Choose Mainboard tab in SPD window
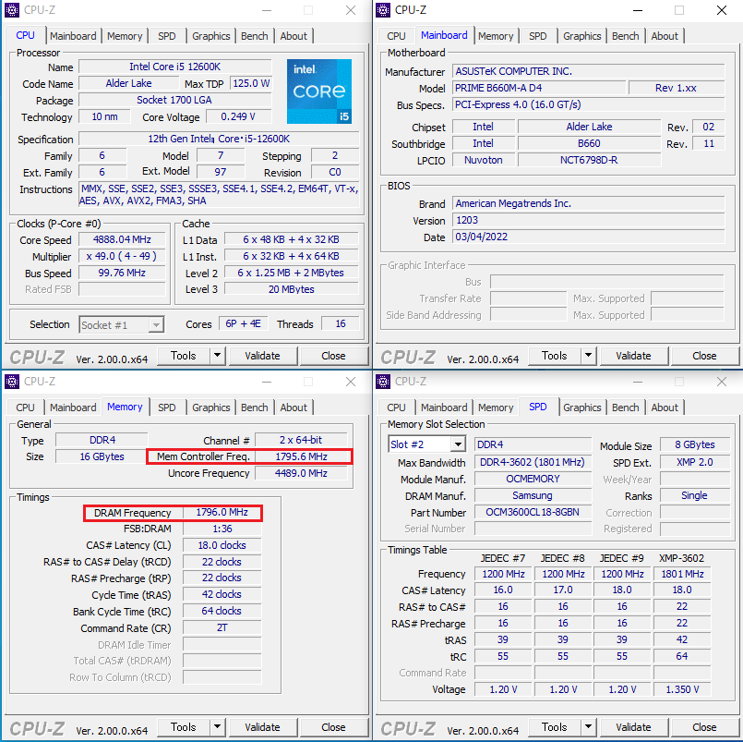 click(444, 407)
